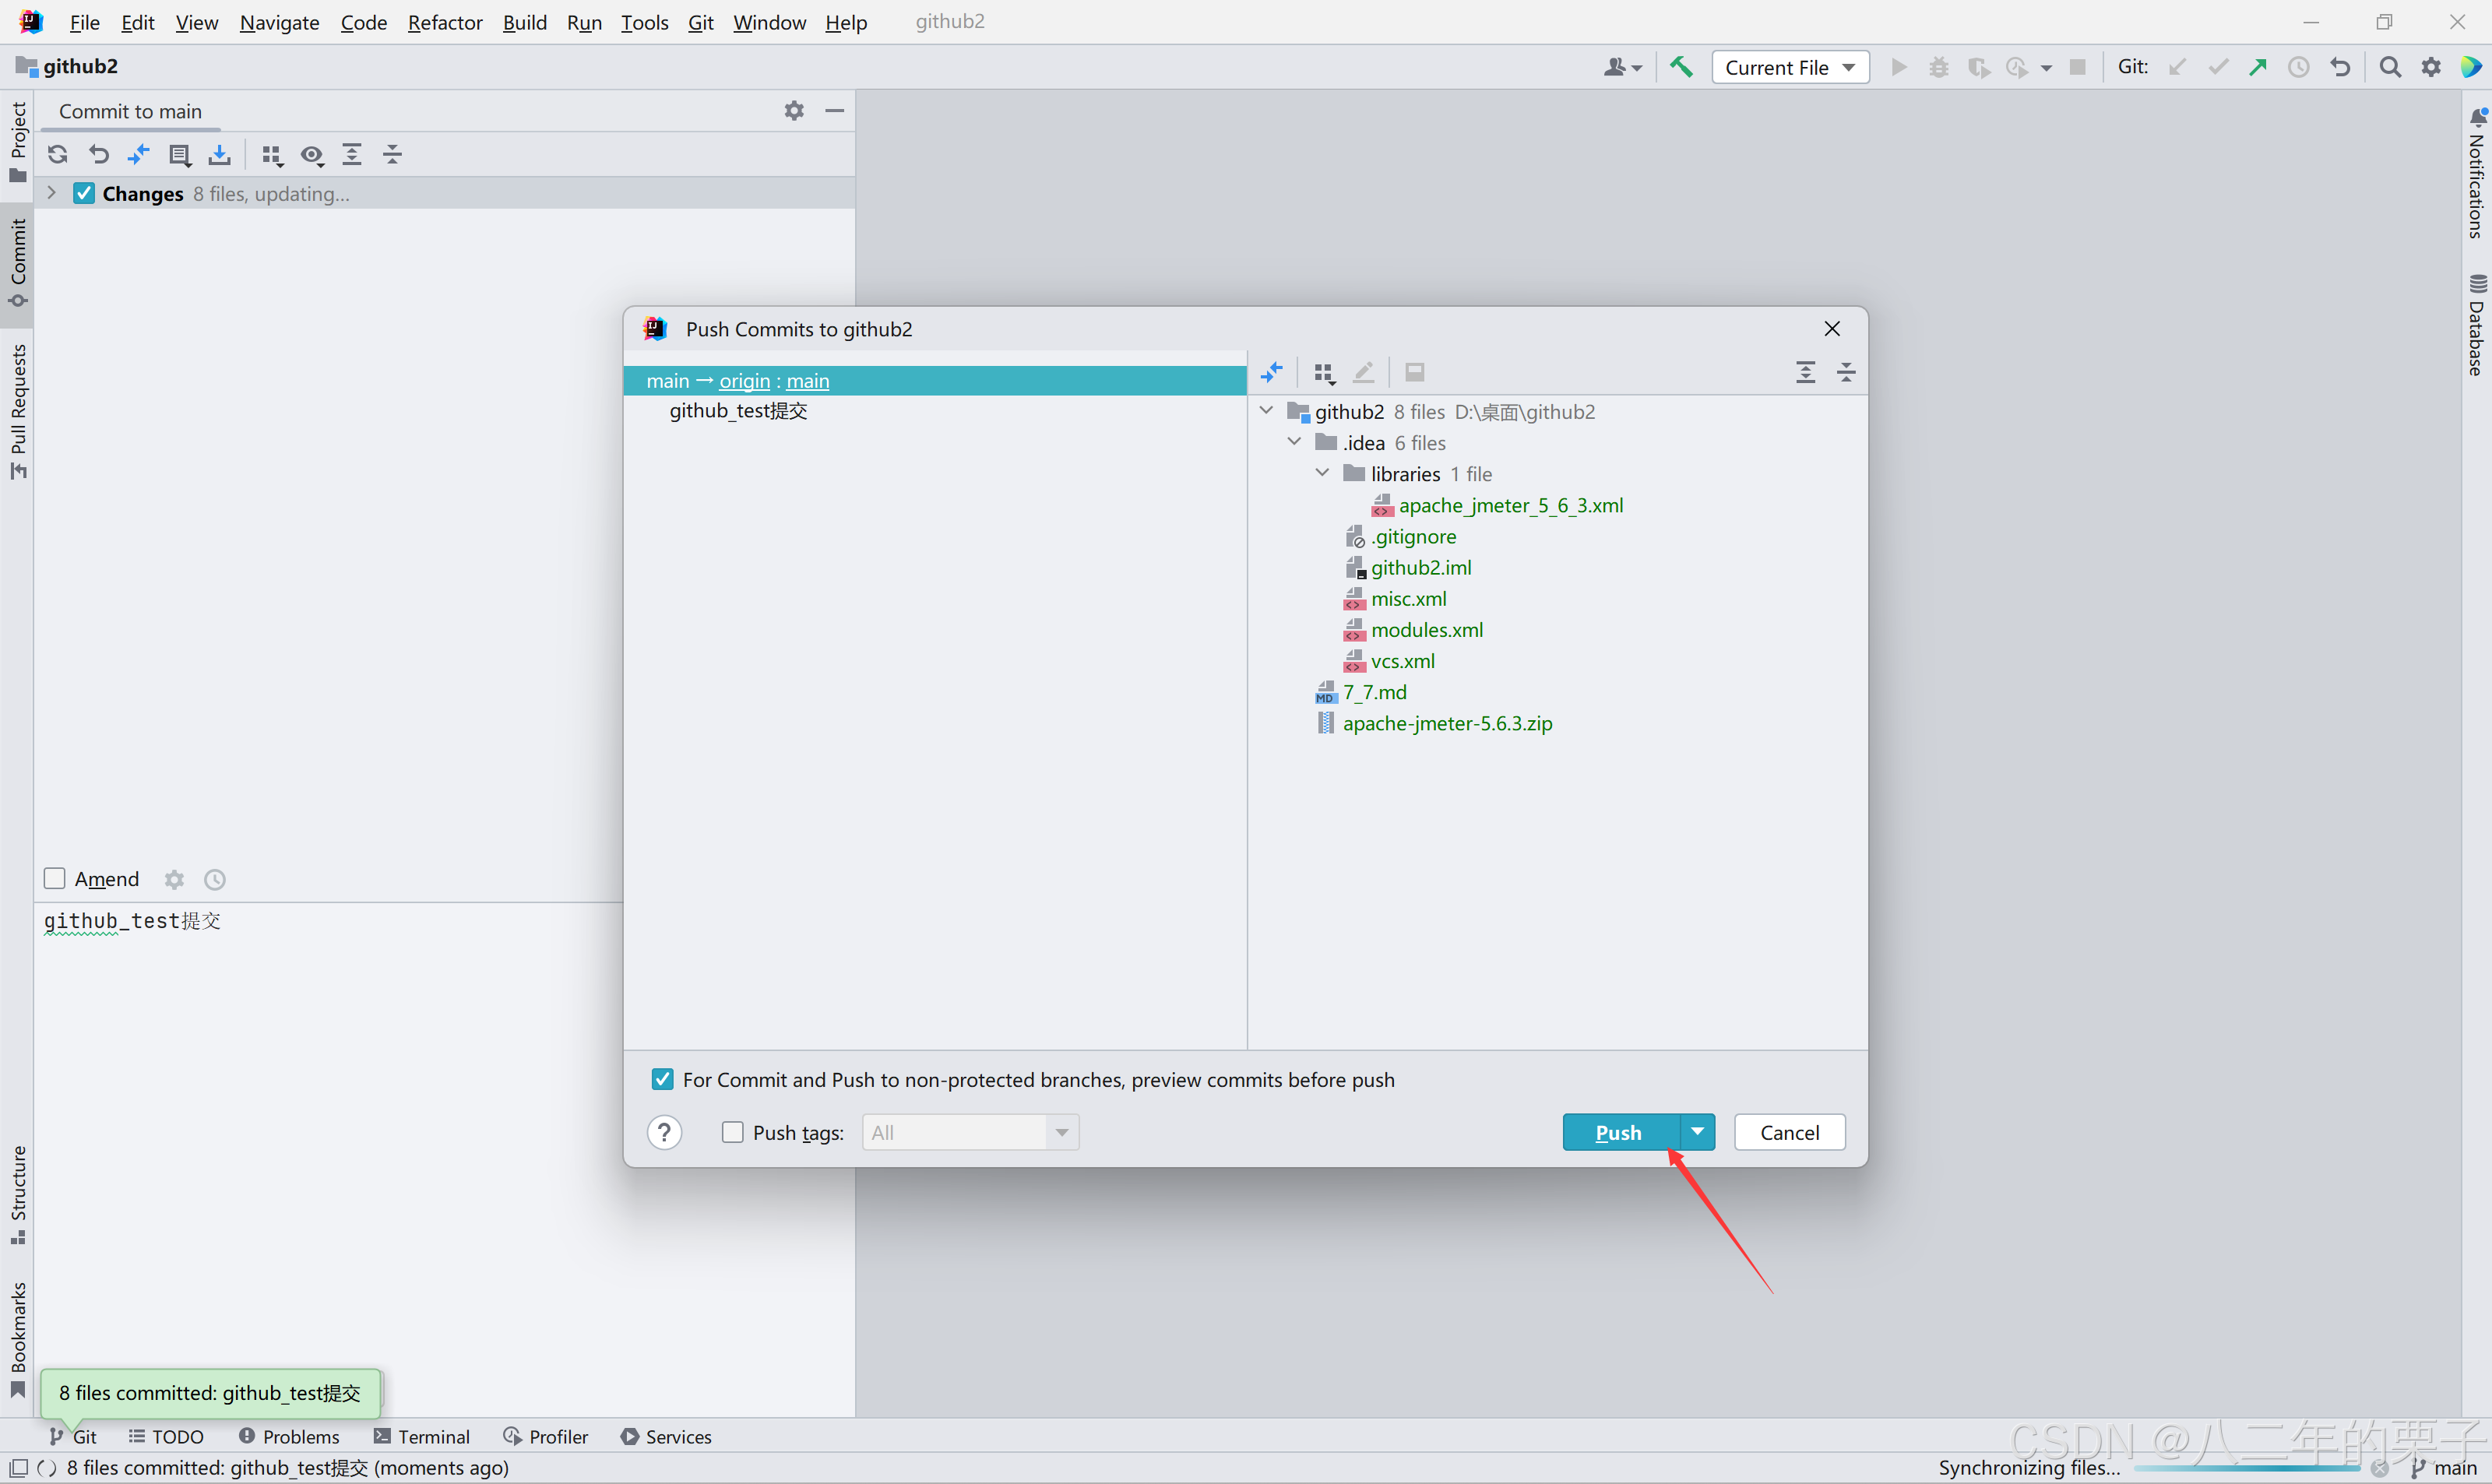Open commit message history clock icon

tap(215, 879)
